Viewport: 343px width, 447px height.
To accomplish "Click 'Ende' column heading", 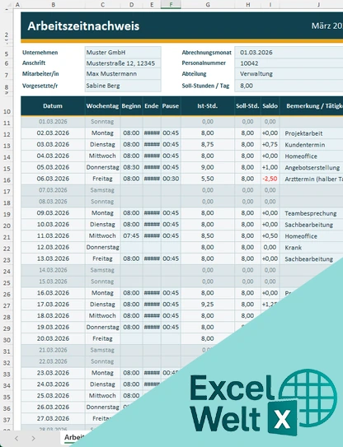I will (x=152, y=105).
